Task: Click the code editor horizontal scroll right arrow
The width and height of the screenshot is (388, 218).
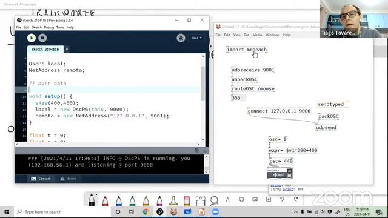Action: (x=198, y=144)
